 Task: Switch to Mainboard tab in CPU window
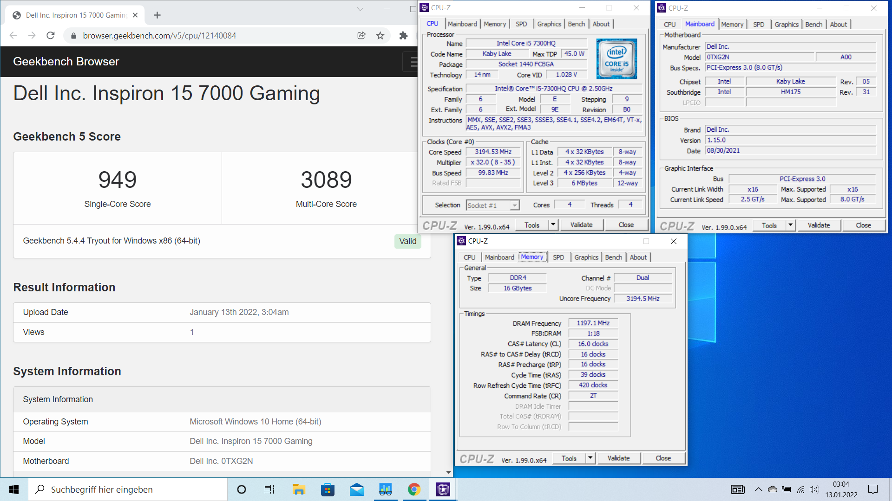coord(462,24)
